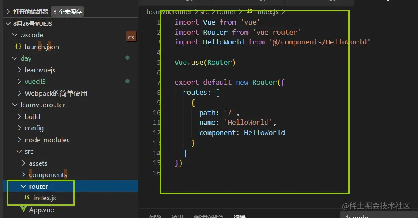This screenshot has height=218, width=418.
Task: Click the 3 个未保存 unsaved badge
Action: (68, 12)
